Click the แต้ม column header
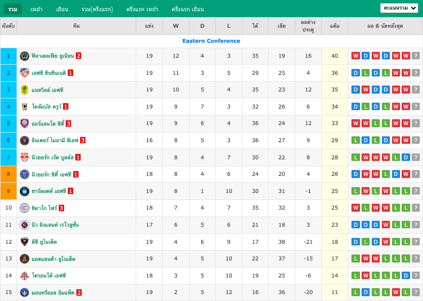Viewport: 423px width, 301px height. click(x=335, y=26)
